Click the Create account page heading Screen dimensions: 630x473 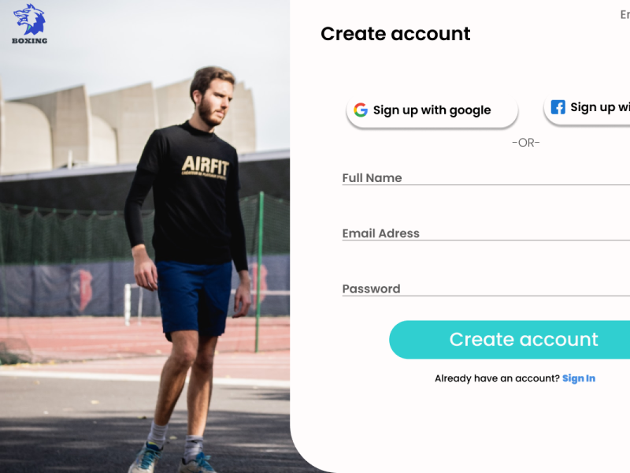coord(395,34)
